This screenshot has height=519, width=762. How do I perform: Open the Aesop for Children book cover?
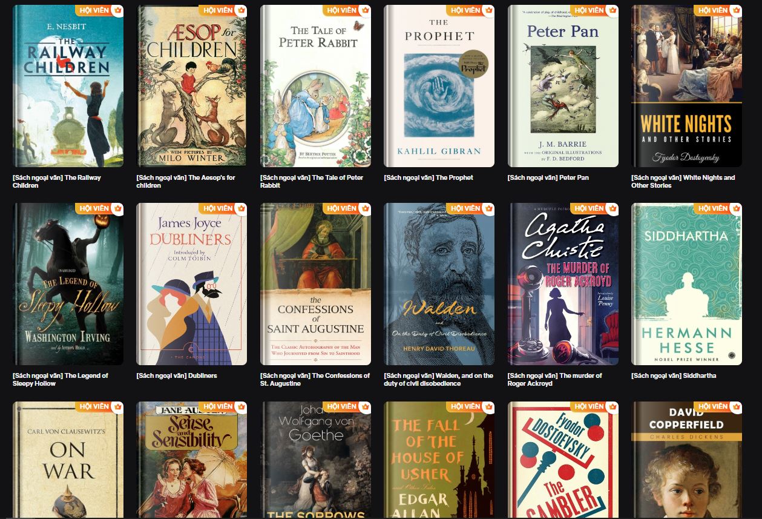[x=192, y=86]
